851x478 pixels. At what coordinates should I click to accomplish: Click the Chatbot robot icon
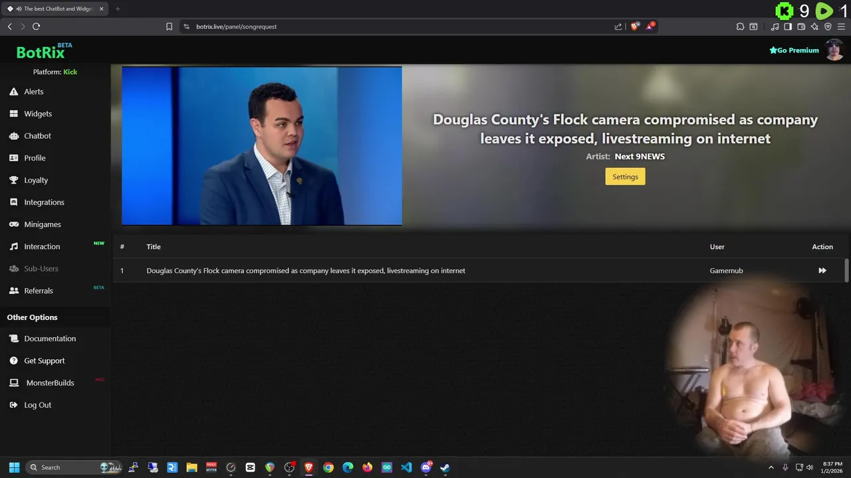(x=13, y=135)
